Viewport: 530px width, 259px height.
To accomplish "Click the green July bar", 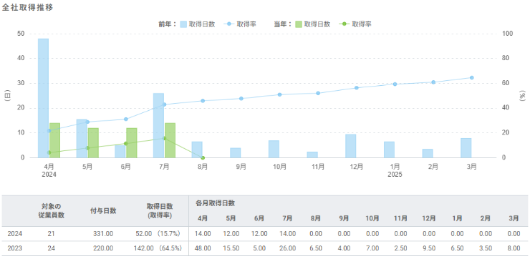I will coord(170,140).
